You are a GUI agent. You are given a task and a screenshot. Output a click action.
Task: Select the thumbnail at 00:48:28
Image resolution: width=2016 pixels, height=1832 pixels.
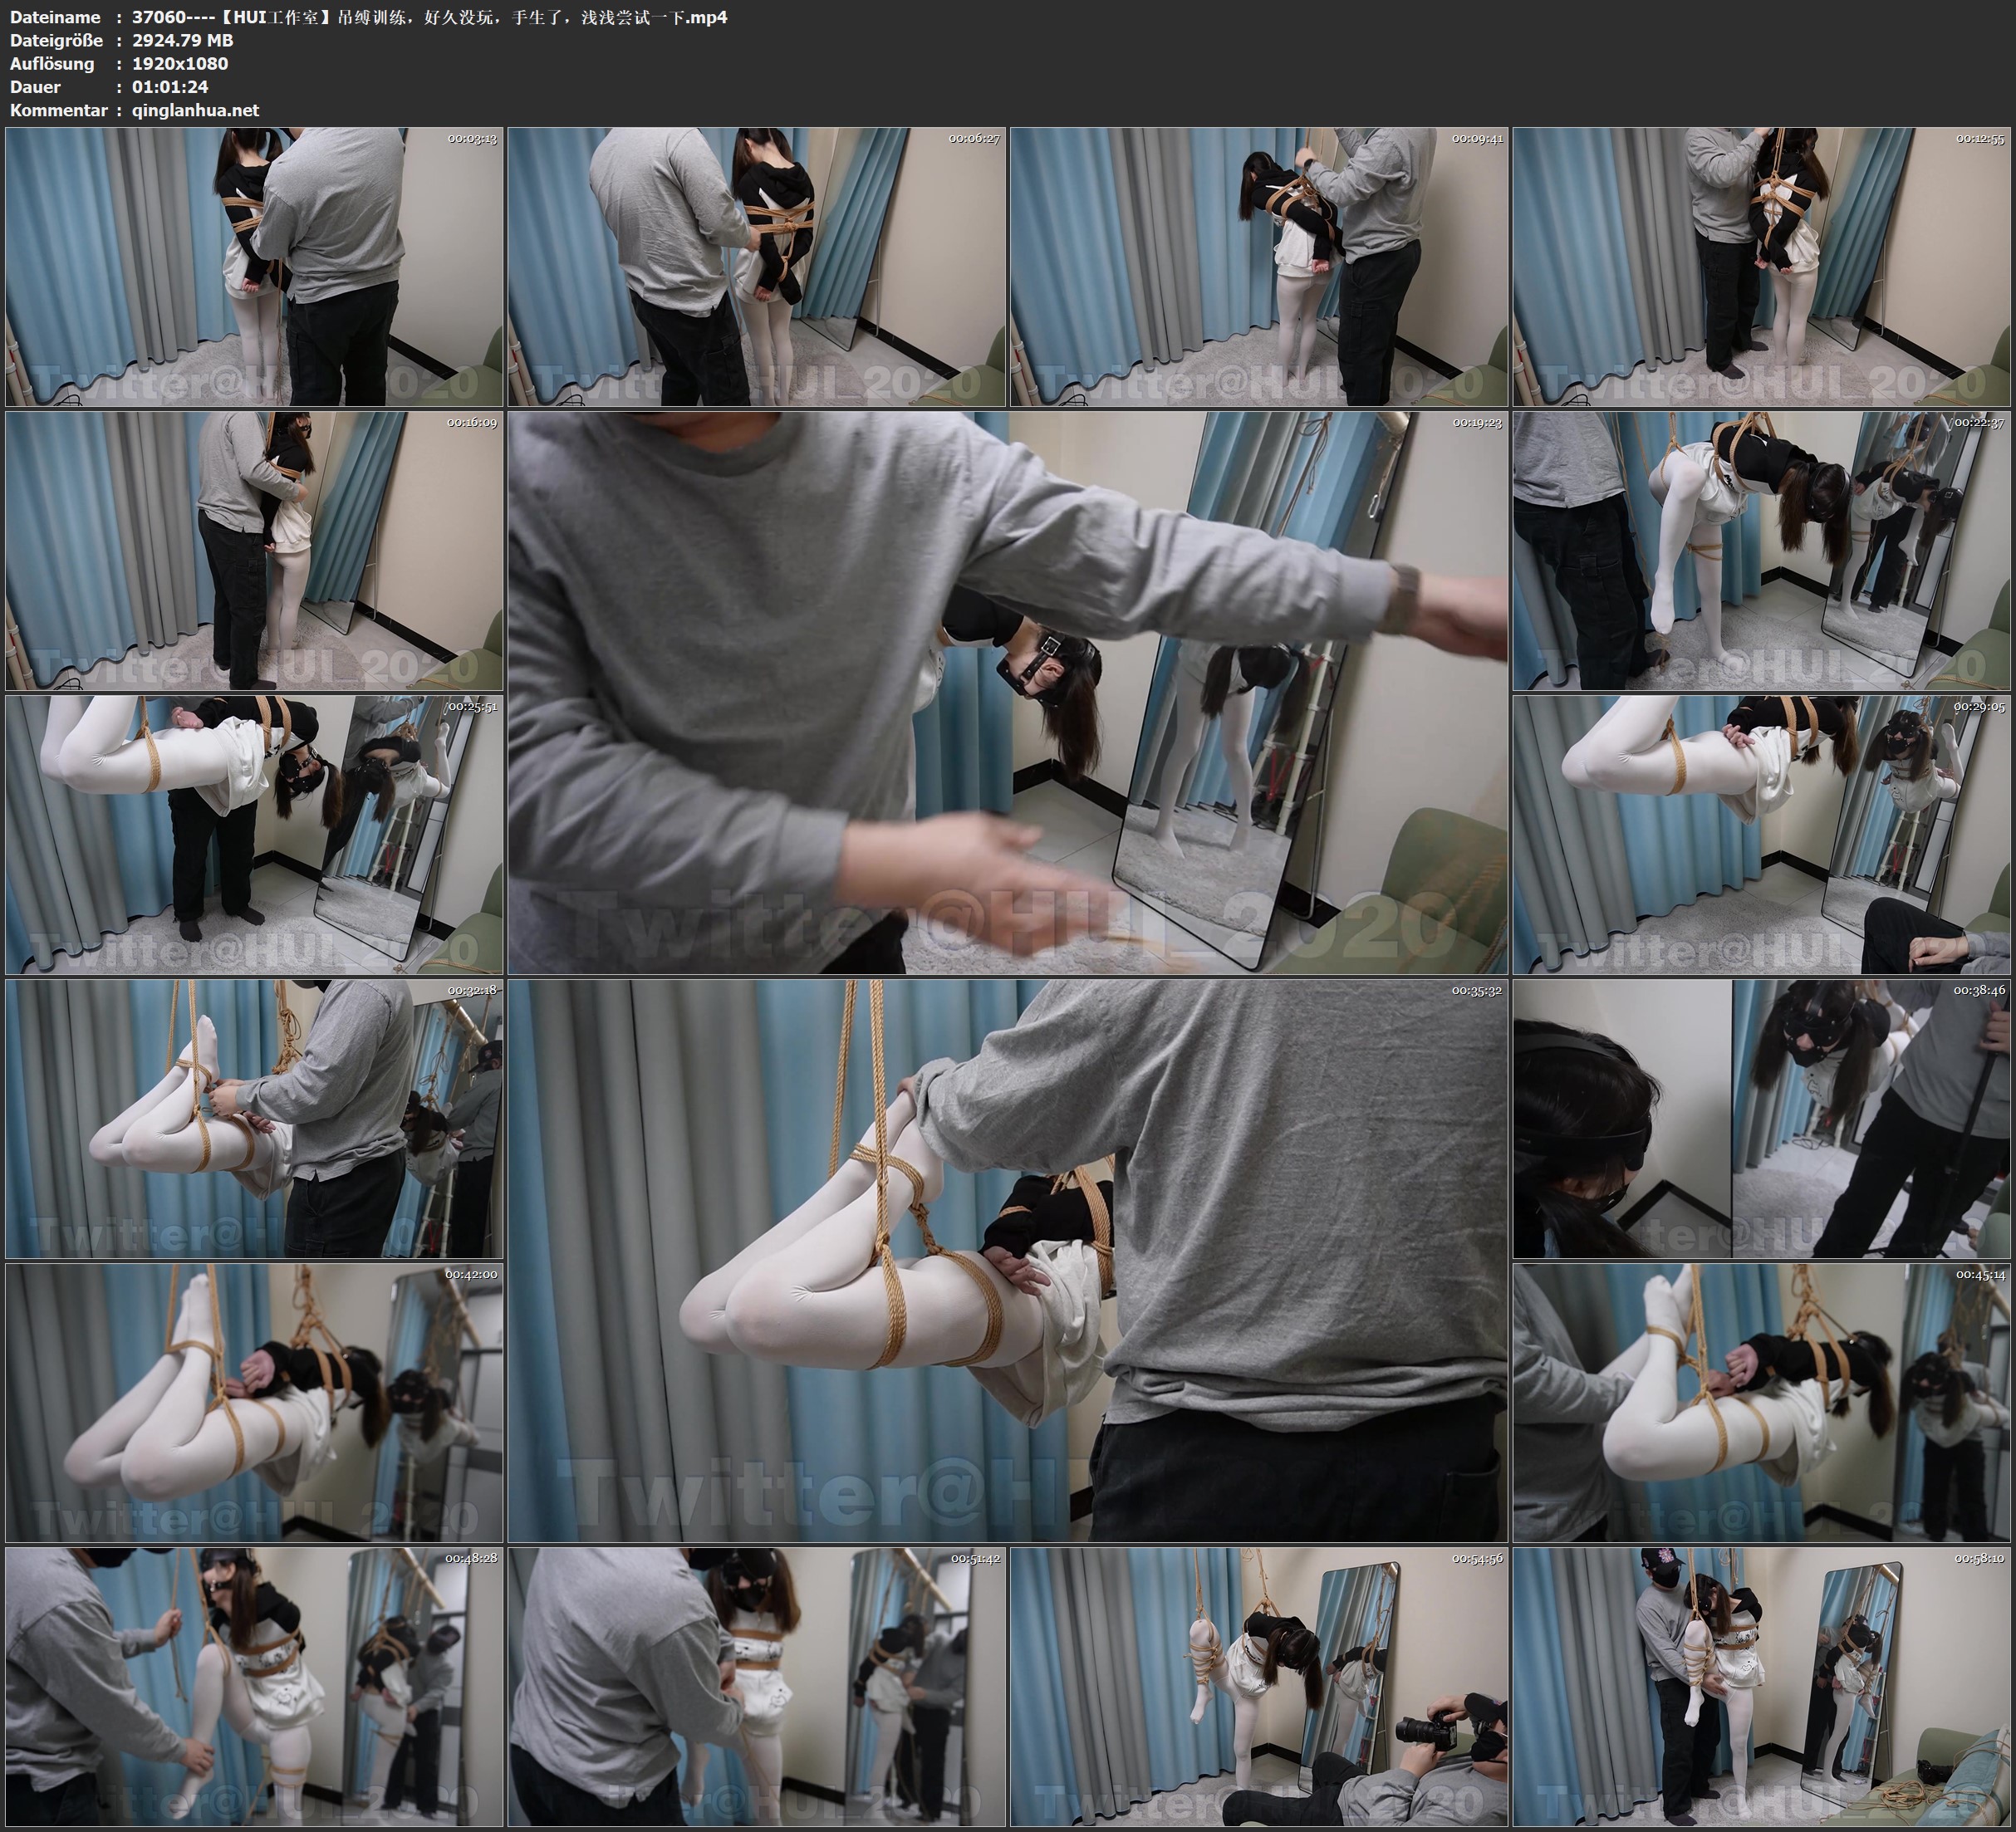click(x=254, y=1687)
